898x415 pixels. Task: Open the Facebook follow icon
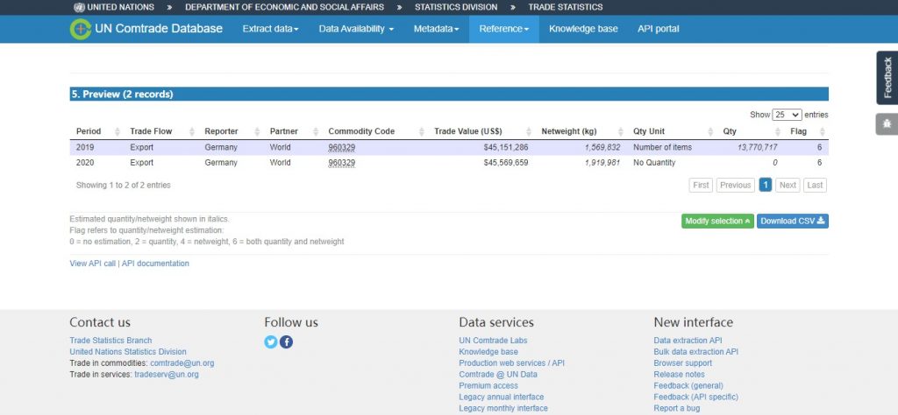tap(287, 341)
